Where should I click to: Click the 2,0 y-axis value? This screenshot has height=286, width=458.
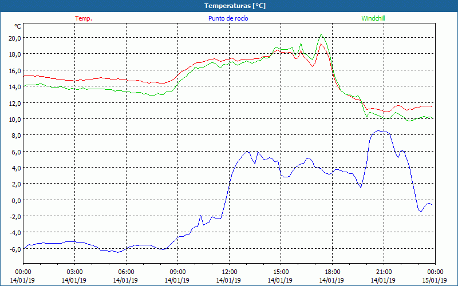click(x=16, y=184)
